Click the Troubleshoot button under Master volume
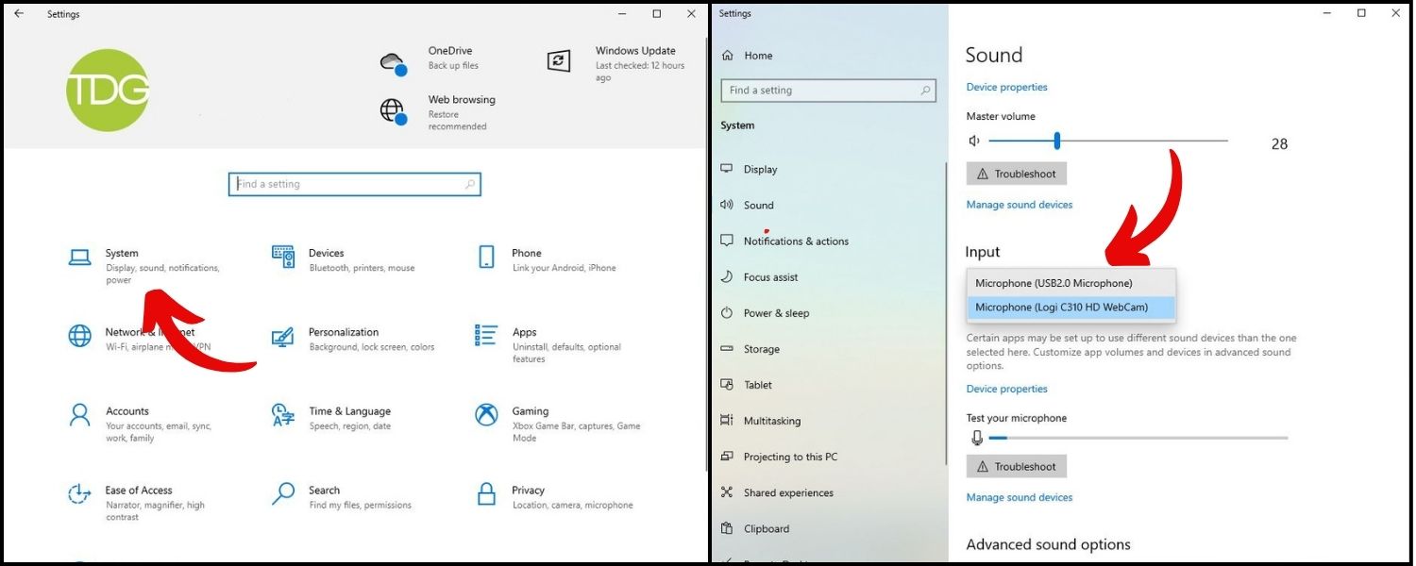Image resolution: width=1416 pixels, height=566 pixels. pos(1016,174)
